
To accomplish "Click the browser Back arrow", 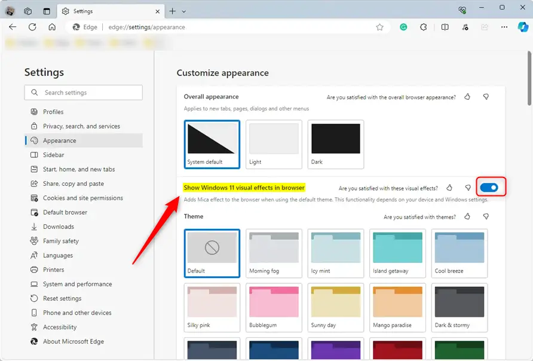I will [13, 27].
